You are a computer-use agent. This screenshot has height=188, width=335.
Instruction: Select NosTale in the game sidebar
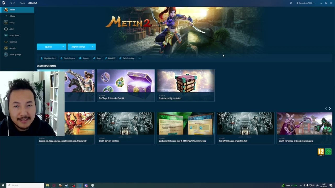tap(17, 48)
